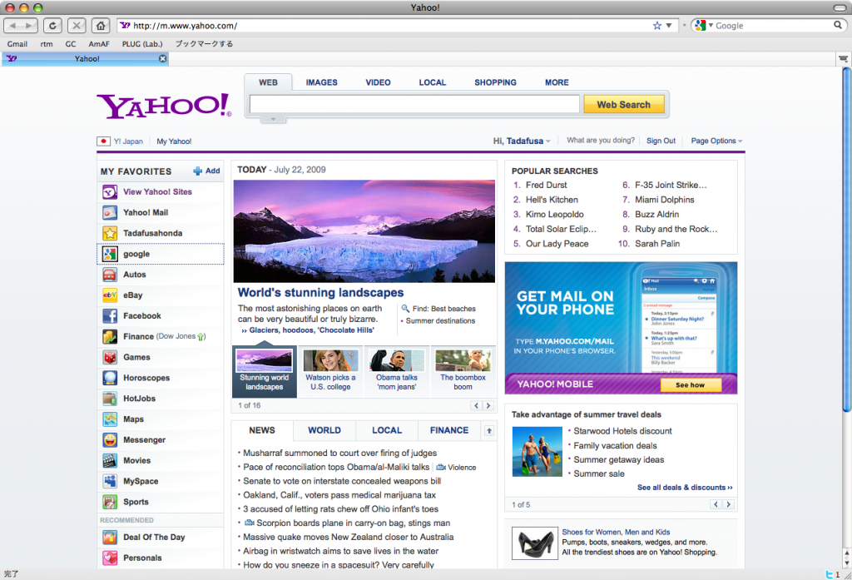Switch to the IMAGES search tab
This screenshot has width=852, height=580.
(x=322, y=82)
